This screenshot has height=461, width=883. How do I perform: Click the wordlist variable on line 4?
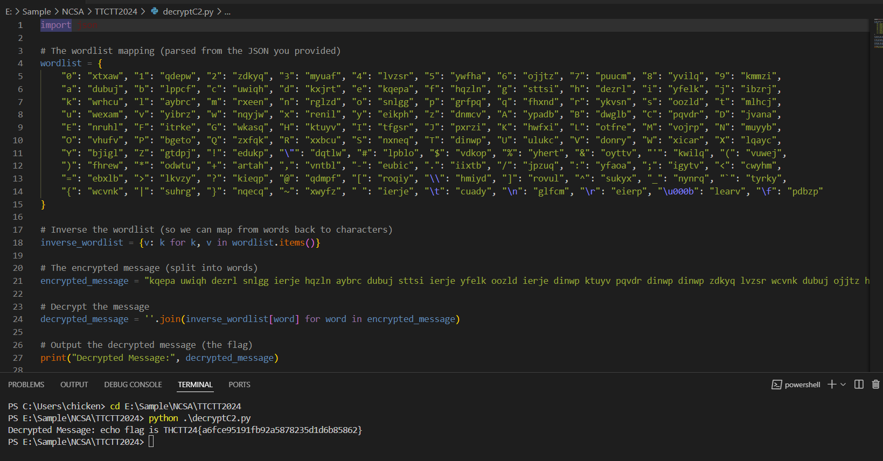tap(61, 63)
